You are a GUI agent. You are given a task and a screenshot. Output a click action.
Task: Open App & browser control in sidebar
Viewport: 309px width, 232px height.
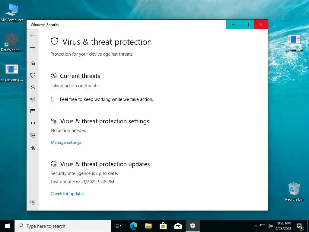click(33, 111)
